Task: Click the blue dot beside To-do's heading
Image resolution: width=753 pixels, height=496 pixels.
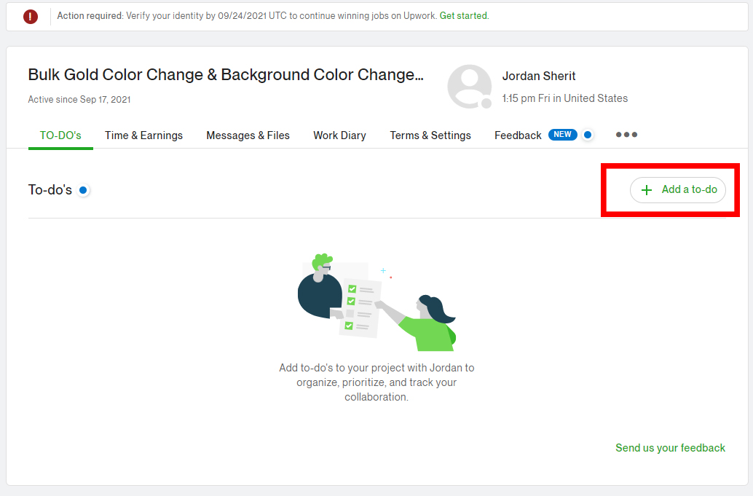Action: coord(83,190)
